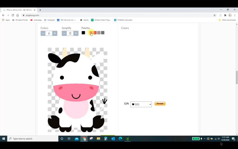Click the Colors value field showing 6

[x=49, y=33]
